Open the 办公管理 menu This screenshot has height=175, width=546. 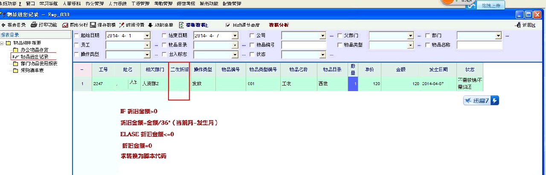click(x=93, y=3)
